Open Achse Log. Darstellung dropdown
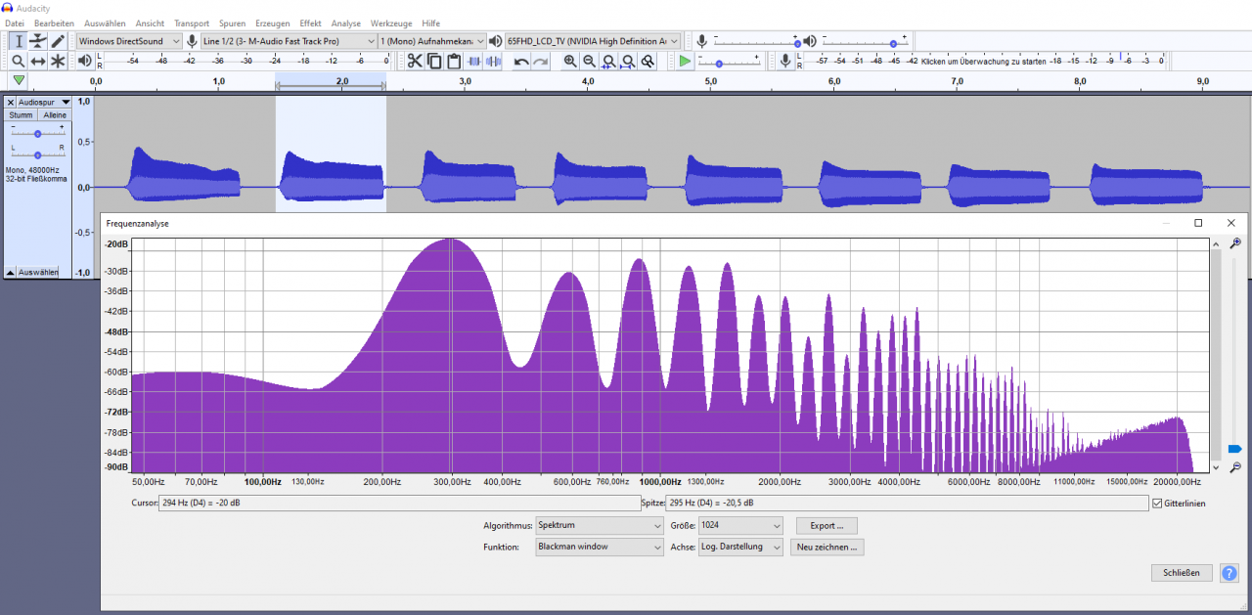The height and width of the screenshot is (615, 1252). (740, 547)
